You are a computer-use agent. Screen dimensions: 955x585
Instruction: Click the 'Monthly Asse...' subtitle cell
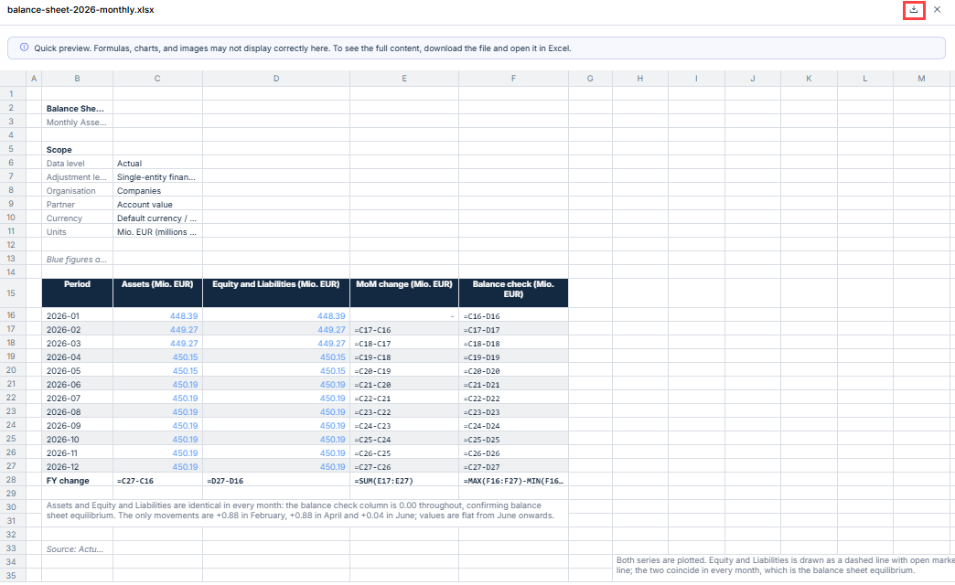(78, 122)
